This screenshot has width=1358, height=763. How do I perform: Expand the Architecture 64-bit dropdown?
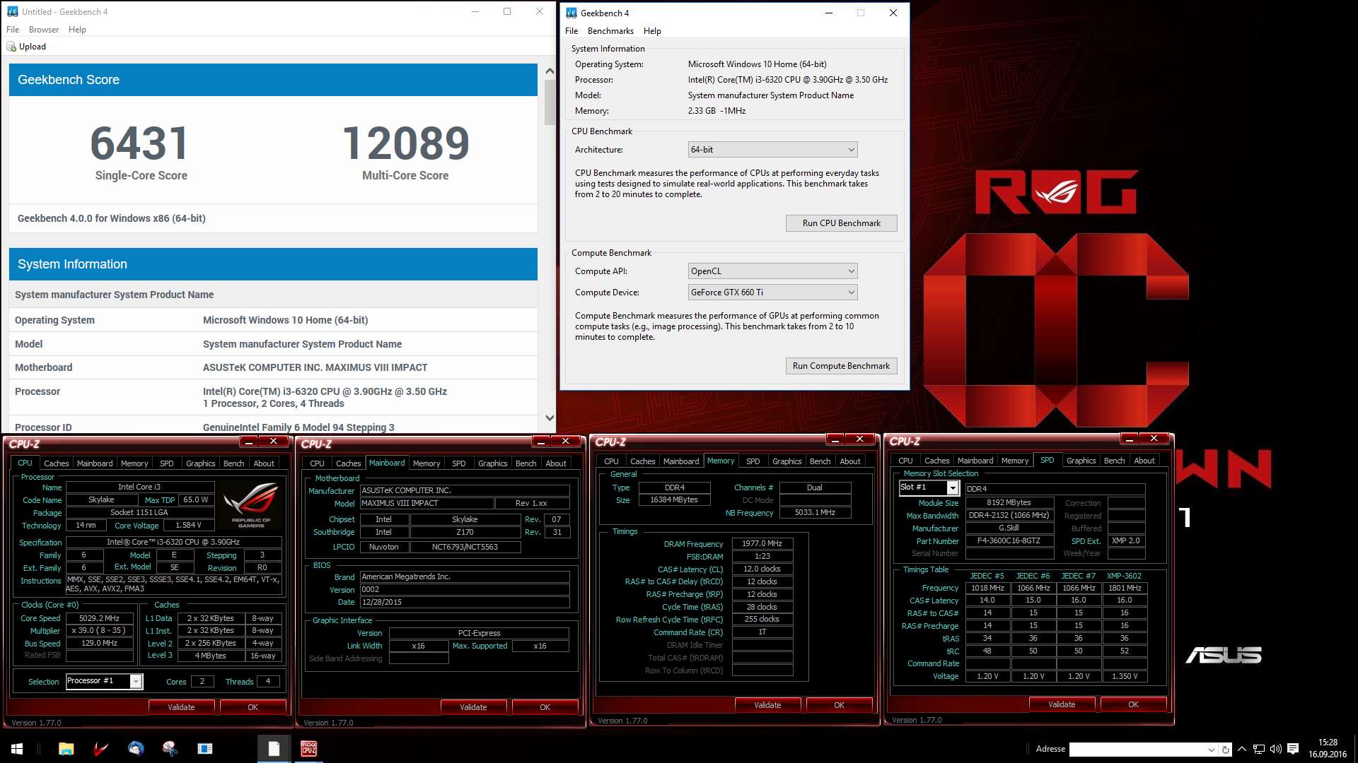tap(773, 150)
